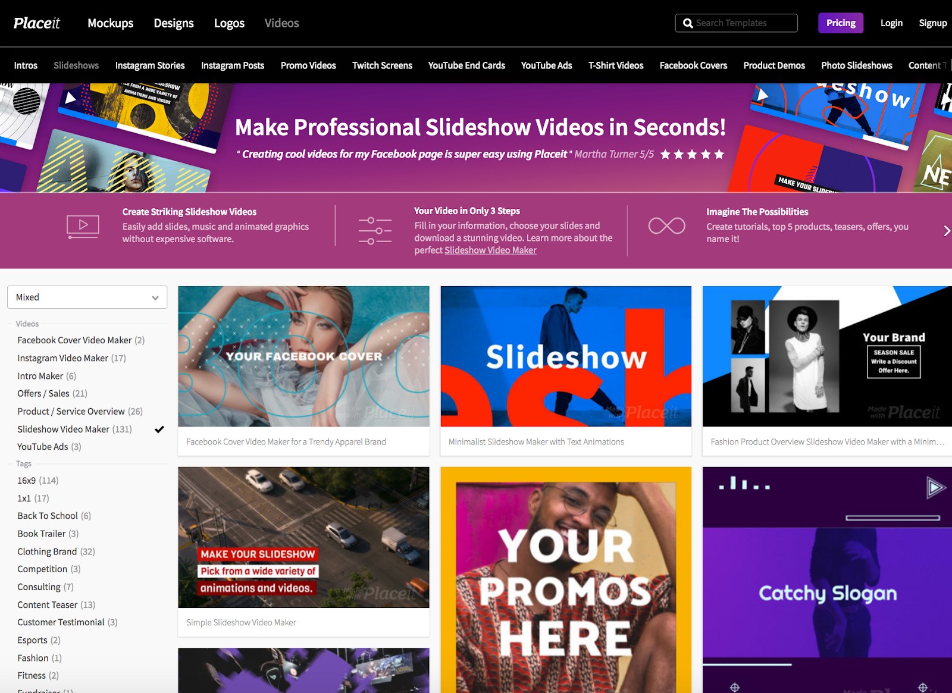Viewport: 952px width, 693px height.
Task: Select the Book Trailer tag
Action: coord(48,534)
